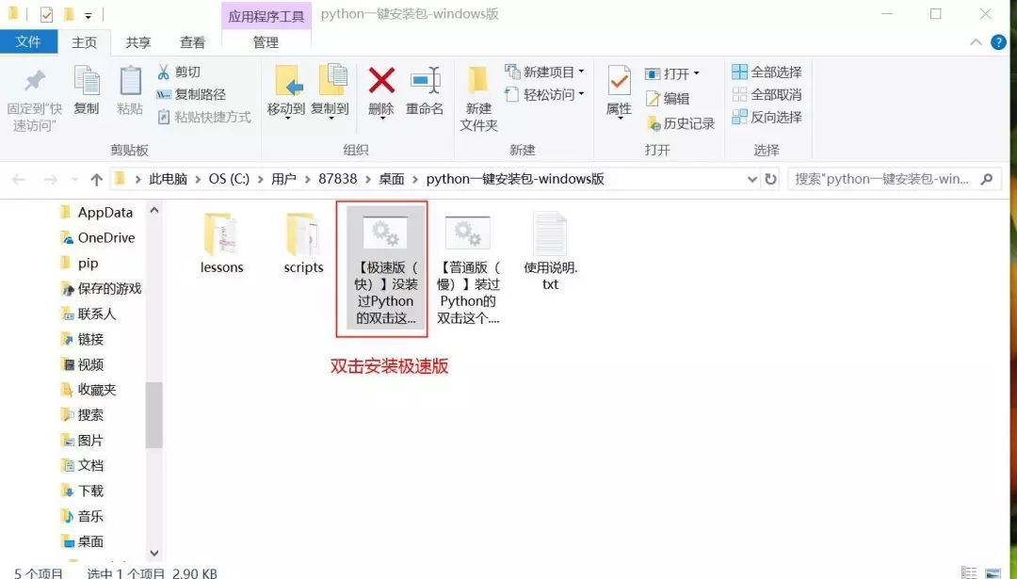Image resolution: width=1017 pixels, height=579 pixels.
Task: Click 用户 in the address path
Action: click(283, 179)
